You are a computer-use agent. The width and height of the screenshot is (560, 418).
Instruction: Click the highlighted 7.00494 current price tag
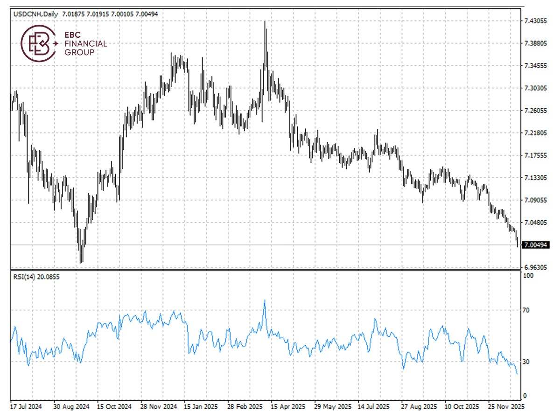(x=535, y=244)
